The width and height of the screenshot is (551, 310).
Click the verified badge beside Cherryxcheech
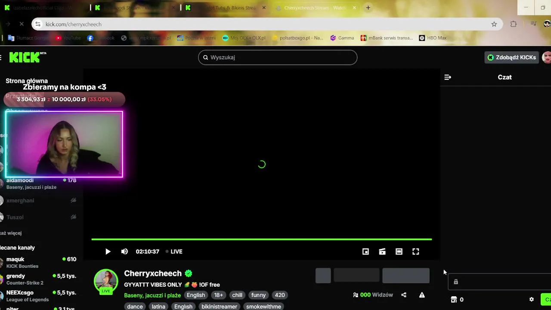click(x=189, y=273)
